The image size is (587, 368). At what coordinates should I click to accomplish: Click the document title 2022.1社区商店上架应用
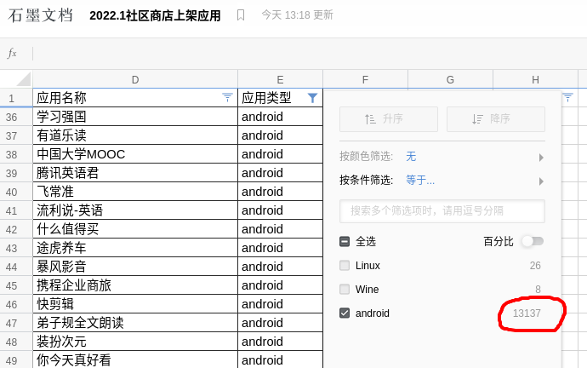(x=155, y=15)
